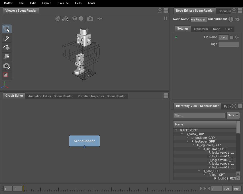The image size is (243, 194).
Task: Expand the L_legUpper_GRP item
Action: pyautogui.click(x=188, y=138)
